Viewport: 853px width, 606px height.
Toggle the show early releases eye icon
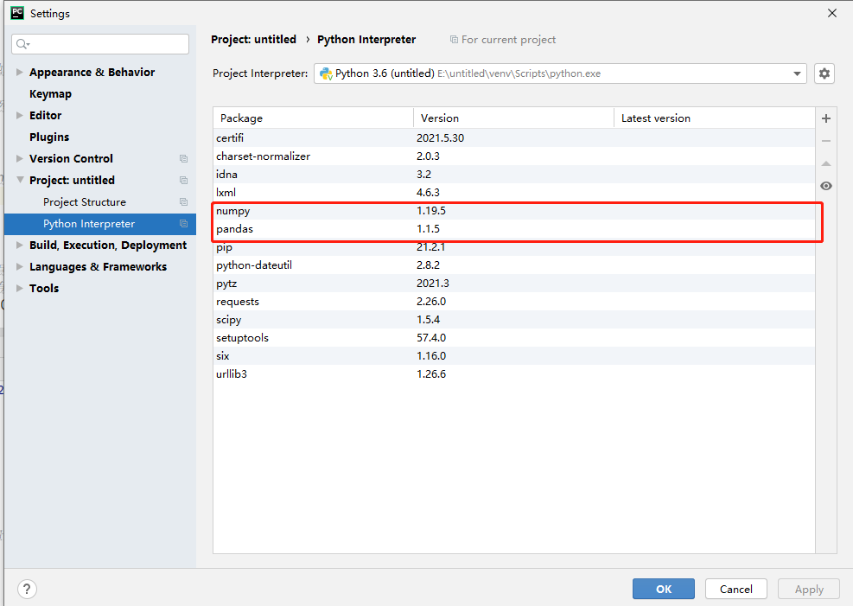pos(826,186)
